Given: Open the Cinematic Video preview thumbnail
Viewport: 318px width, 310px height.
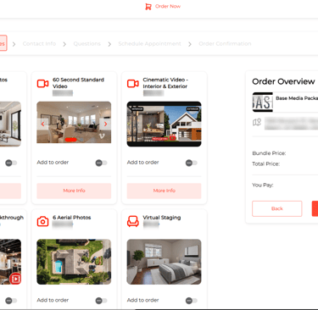Looking at the screenshot, I should [164, 124].
